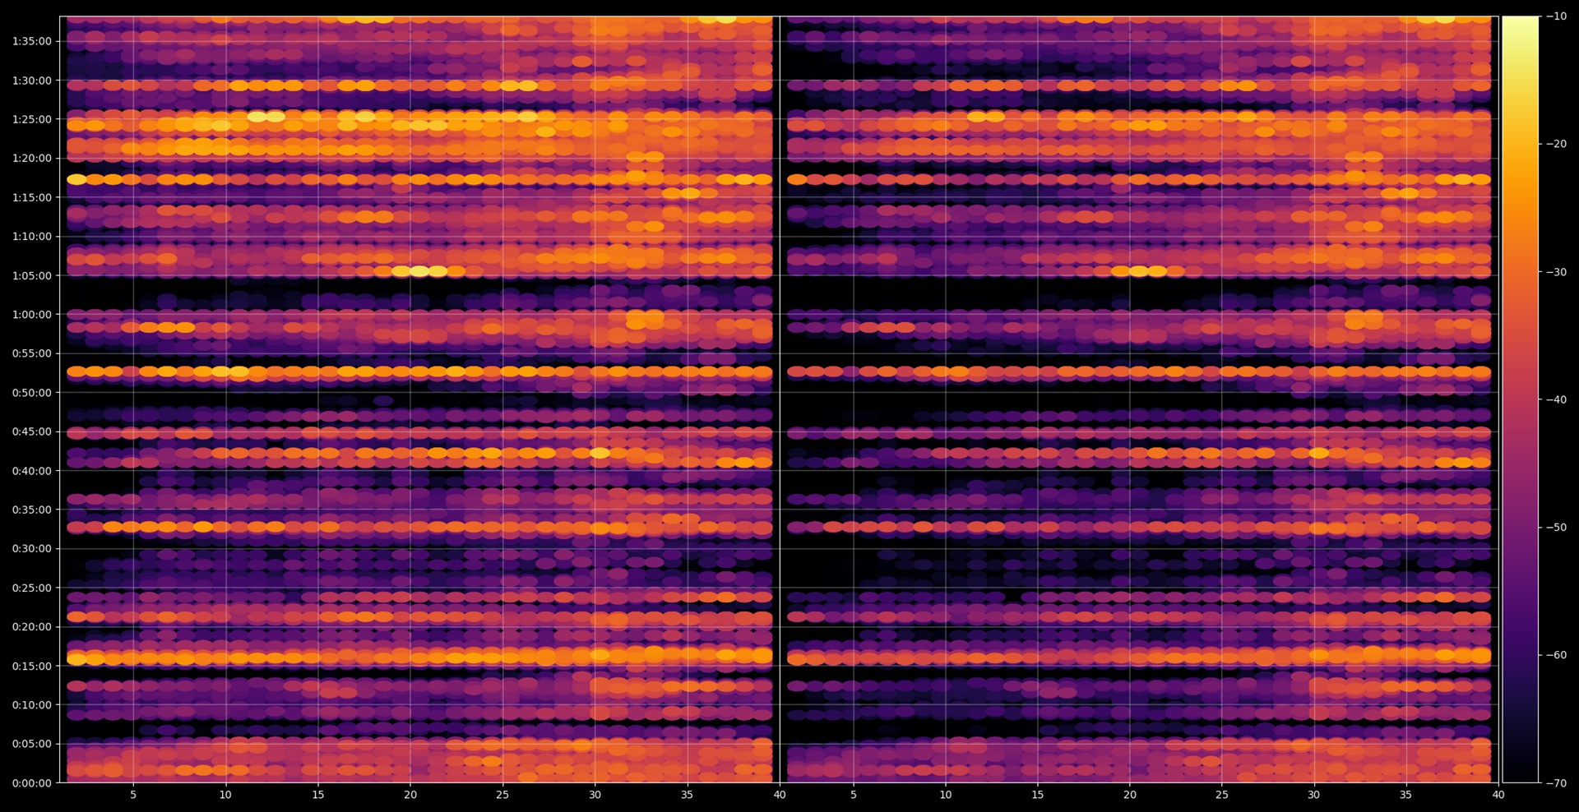Click x-axis label 5 under right plot
This screenshot has width=1579, height=812.
point(854,795)
